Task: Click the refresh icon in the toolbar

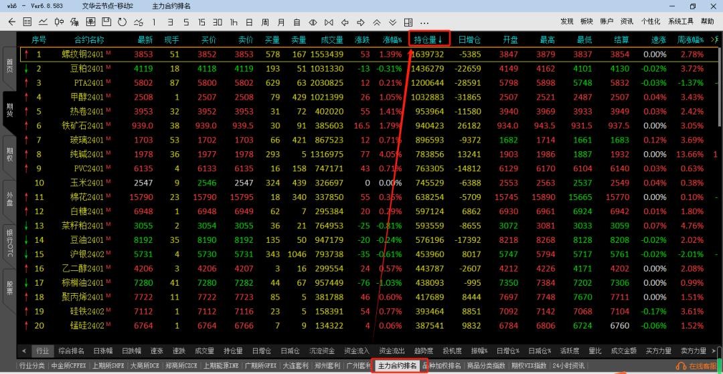Action: (x=122, y=22)
